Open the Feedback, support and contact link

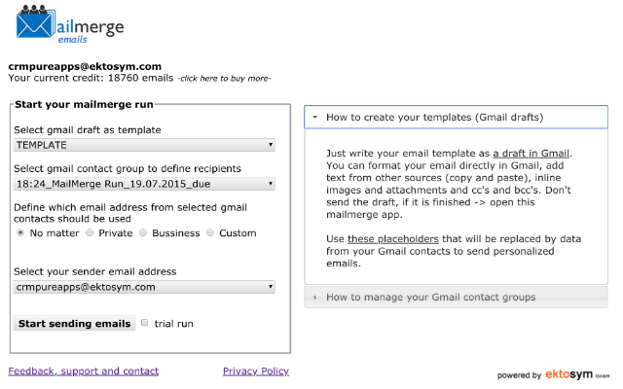pyautogui.click(x=83, y=371)
